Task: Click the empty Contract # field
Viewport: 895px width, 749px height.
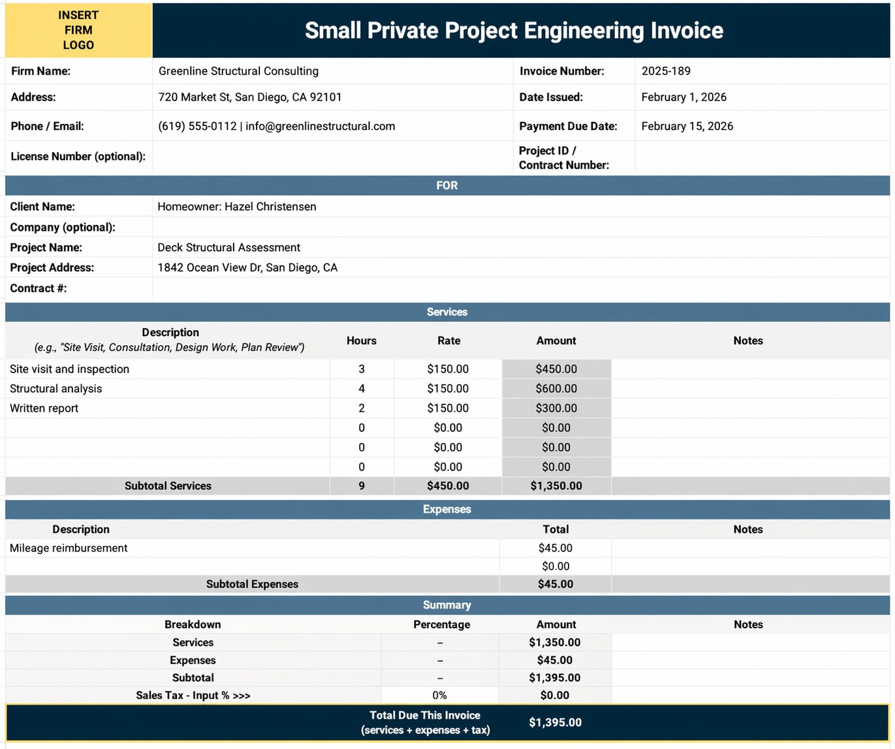Action: (521, 288)
